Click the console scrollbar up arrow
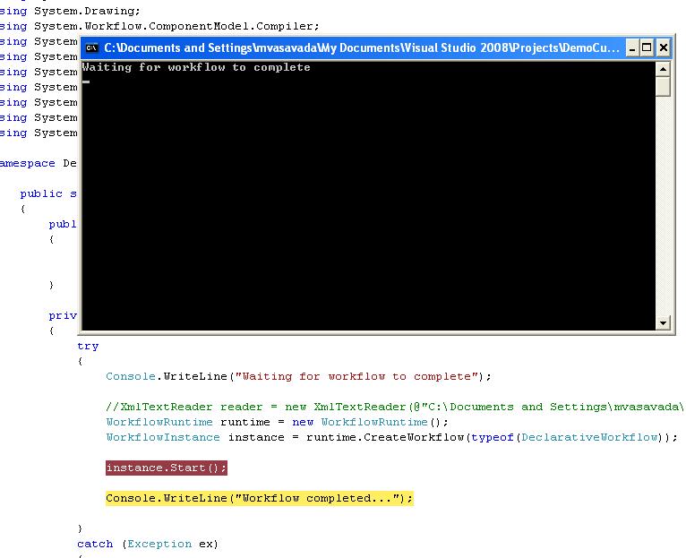686x558 pixels. (x=663, y=69)
